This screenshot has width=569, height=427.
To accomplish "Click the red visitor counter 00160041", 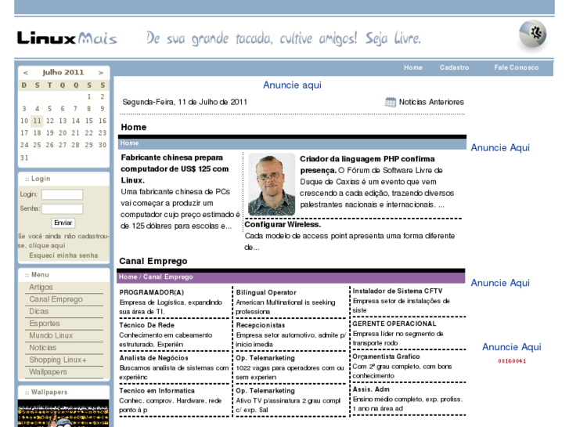I will coord(512,361).
